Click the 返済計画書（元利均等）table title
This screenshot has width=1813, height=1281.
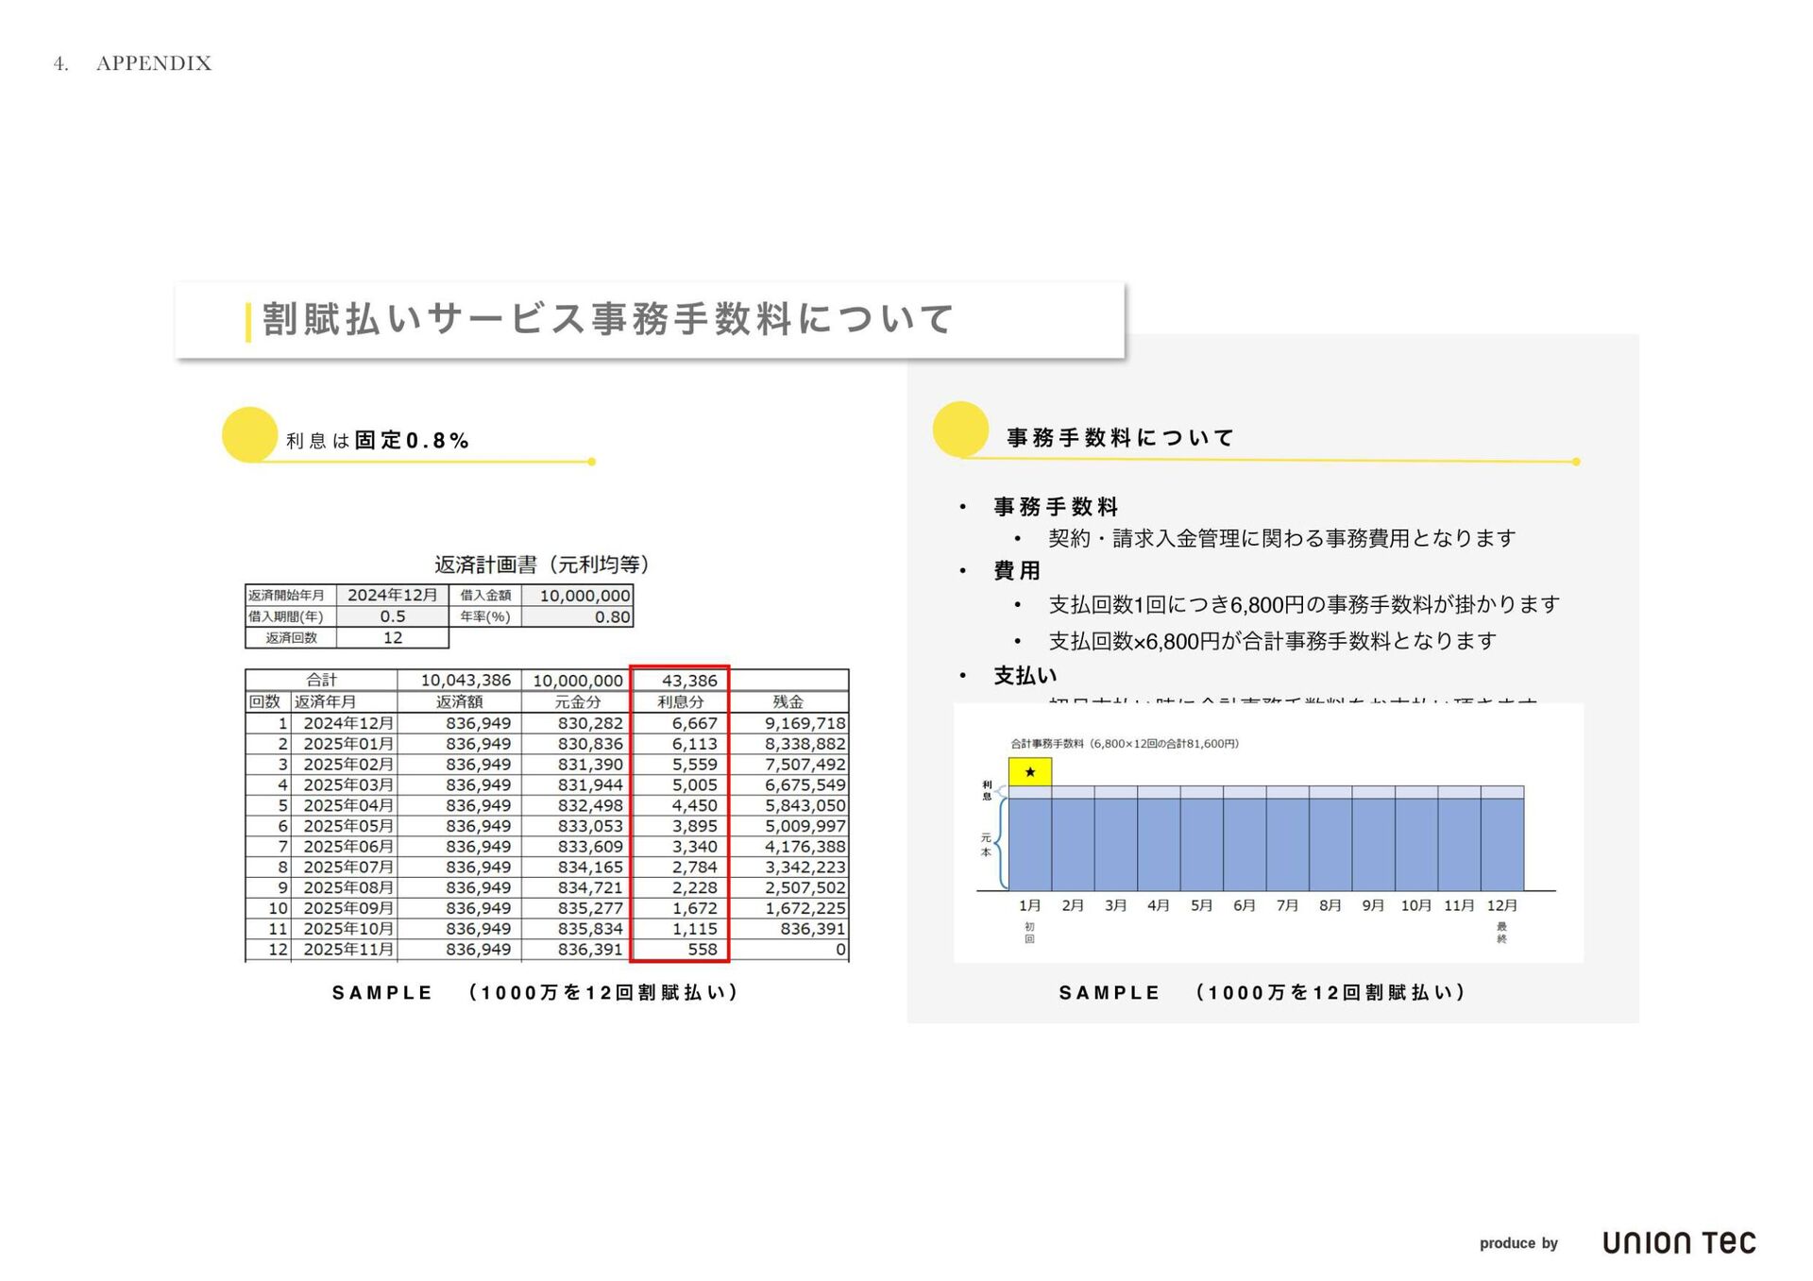pyautogui.click(x=541, y=565)
